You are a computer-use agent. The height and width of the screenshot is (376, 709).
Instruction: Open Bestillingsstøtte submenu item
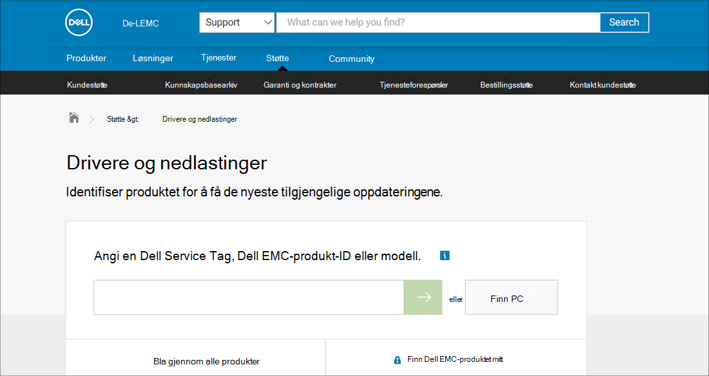point(507,85)
